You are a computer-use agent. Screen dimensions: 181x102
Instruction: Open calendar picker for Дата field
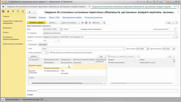(x=61, y=29)
